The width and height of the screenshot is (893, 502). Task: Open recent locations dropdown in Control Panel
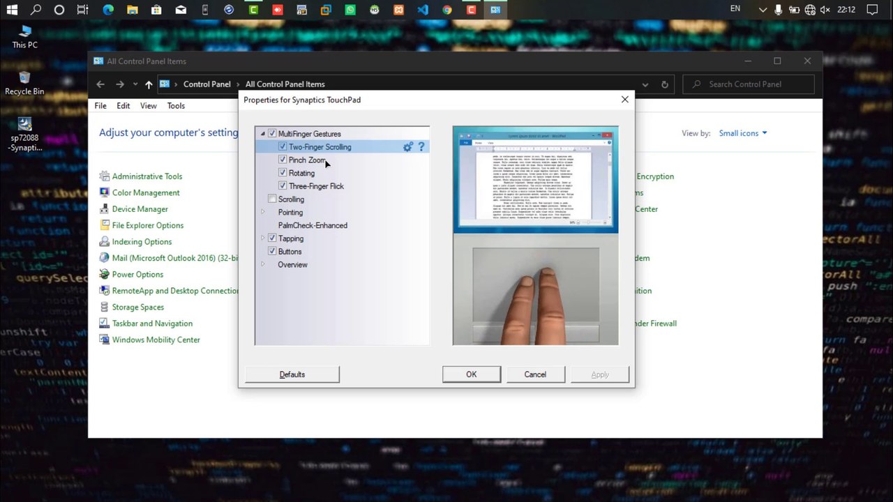point(135,84)
